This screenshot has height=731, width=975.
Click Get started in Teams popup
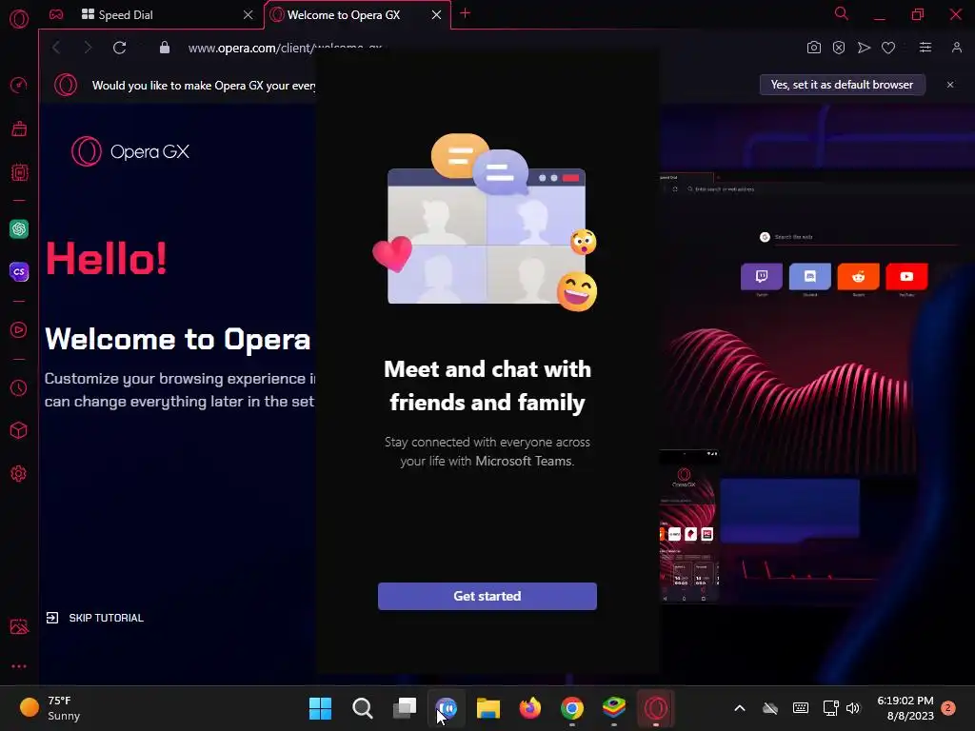click(487, 596)
